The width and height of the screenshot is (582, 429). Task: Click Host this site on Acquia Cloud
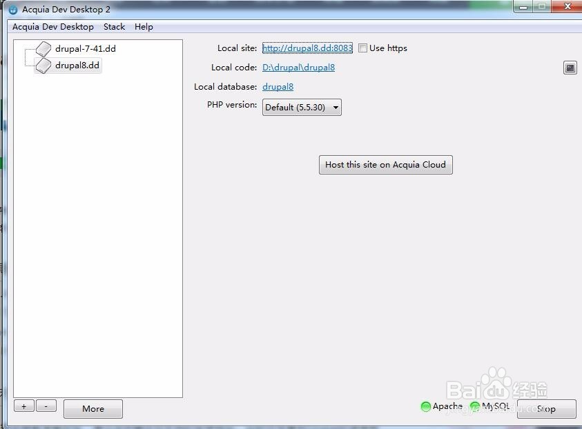click(x=386, y=165)
